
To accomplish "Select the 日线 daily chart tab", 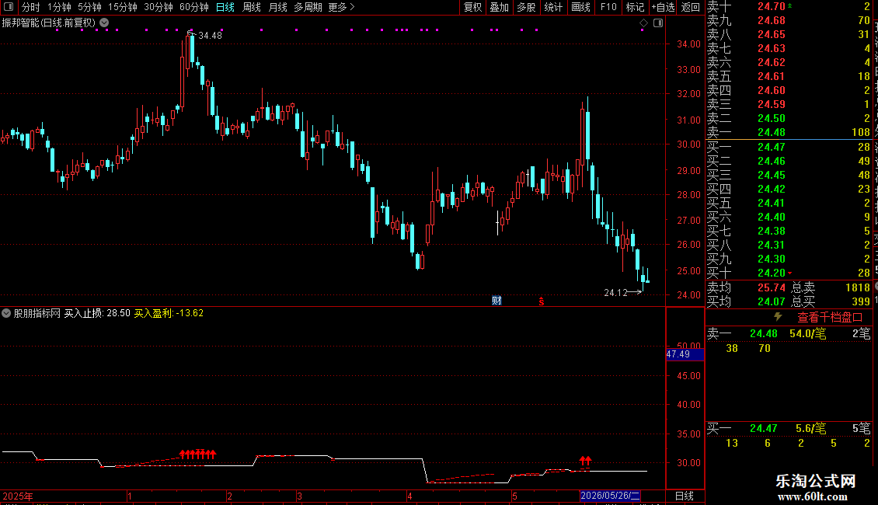I will point(225,7).
